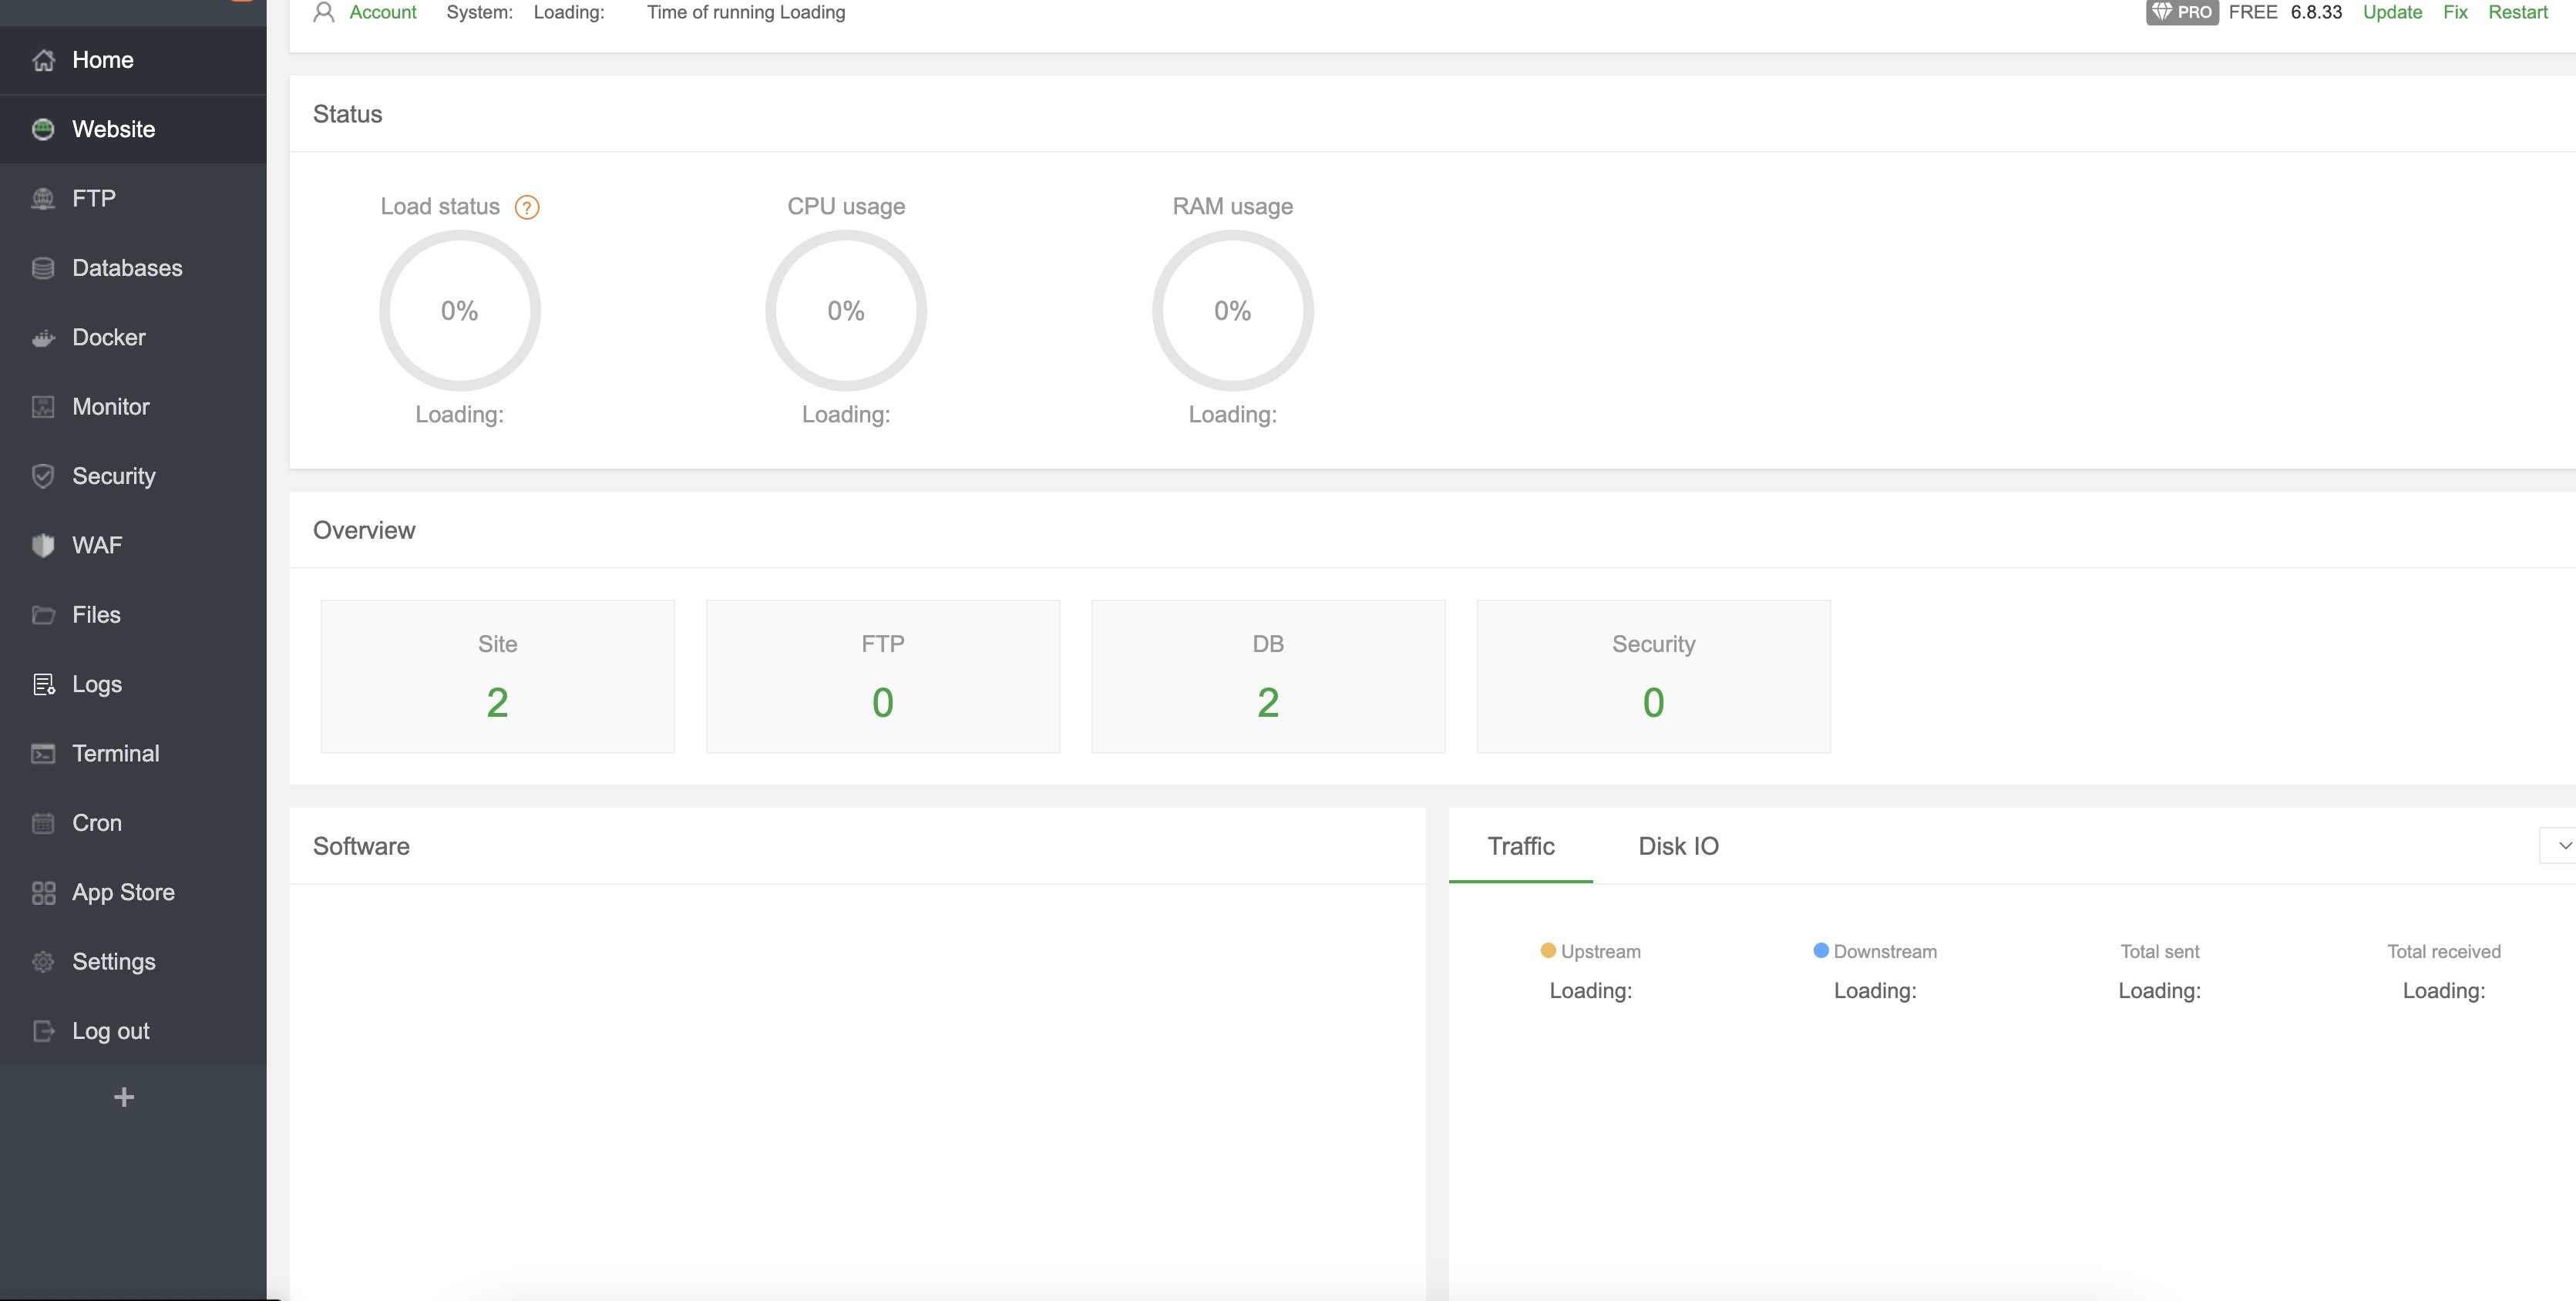Image resolution: width=2576 pixels, height=1301 pixels.
Task: Click the Load status help question icon
Action: tap(526, 207)
